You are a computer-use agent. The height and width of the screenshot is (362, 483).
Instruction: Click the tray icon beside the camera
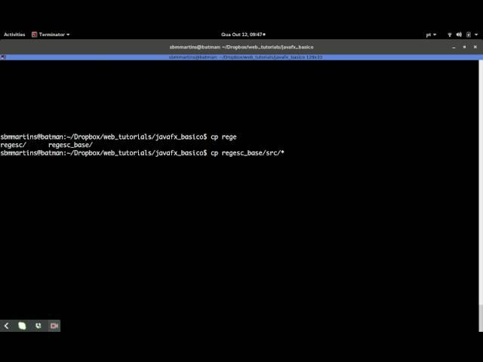pyautogui.click(x=38, y=326)
